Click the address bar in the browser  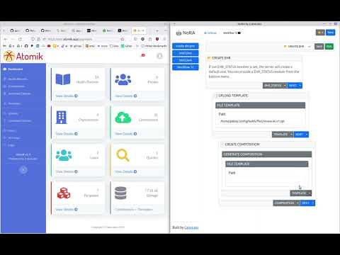[78, 39]
